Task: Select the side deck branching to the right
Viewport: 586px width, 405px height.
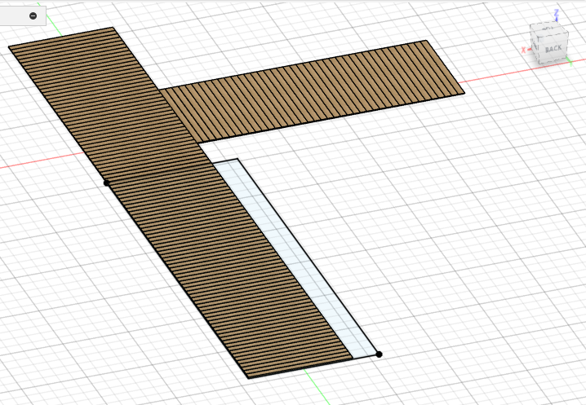Action: pos(312,91)
